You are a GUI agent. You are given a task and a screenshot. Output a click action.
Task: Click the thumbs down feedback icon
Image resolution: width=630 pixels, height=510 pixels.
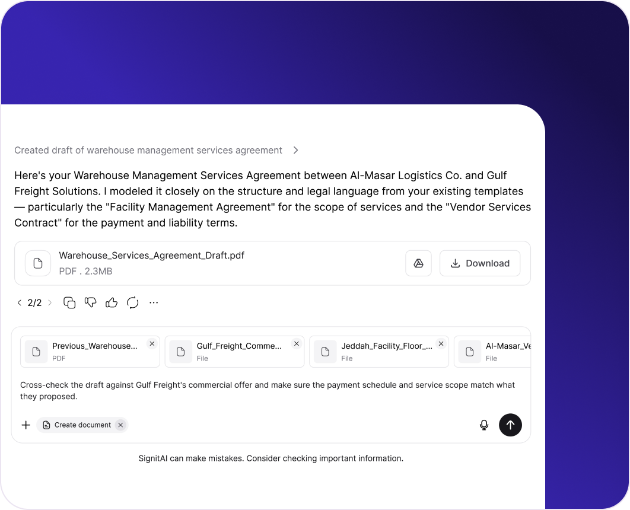click(90, 303)
